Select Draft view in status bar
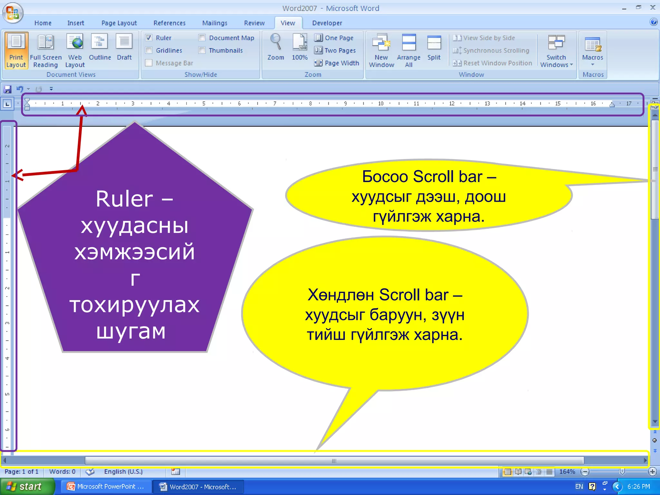Viewport: 660px width, 495px height. pyautogui.click(x=549, y=472)
